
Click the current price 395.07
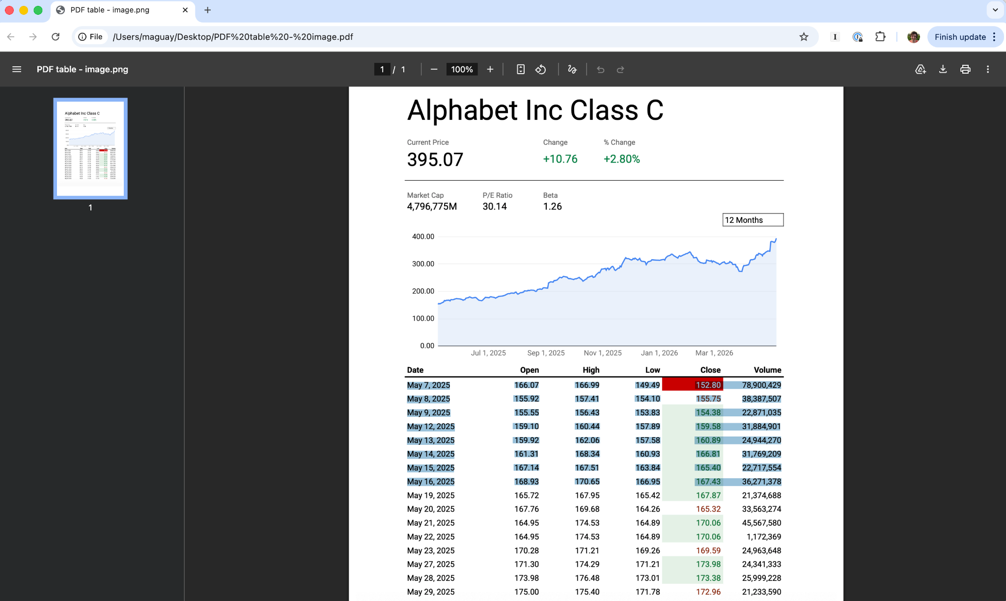(435, 160)
